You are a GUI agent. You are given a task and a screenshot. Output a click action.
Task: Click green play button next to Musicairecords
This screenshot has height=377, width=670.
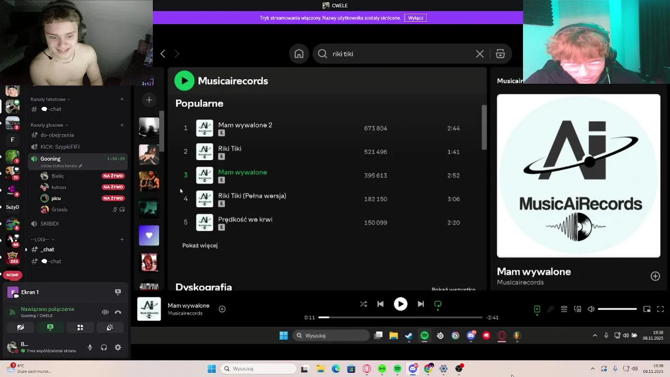184,81
